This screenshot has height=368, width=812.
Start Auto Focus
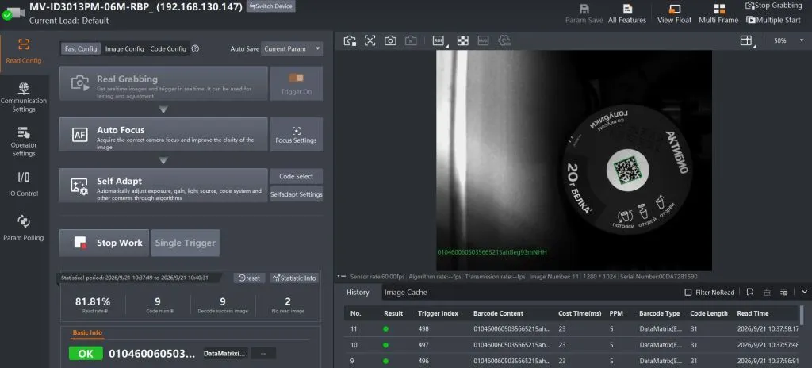(x=163, y=135)
